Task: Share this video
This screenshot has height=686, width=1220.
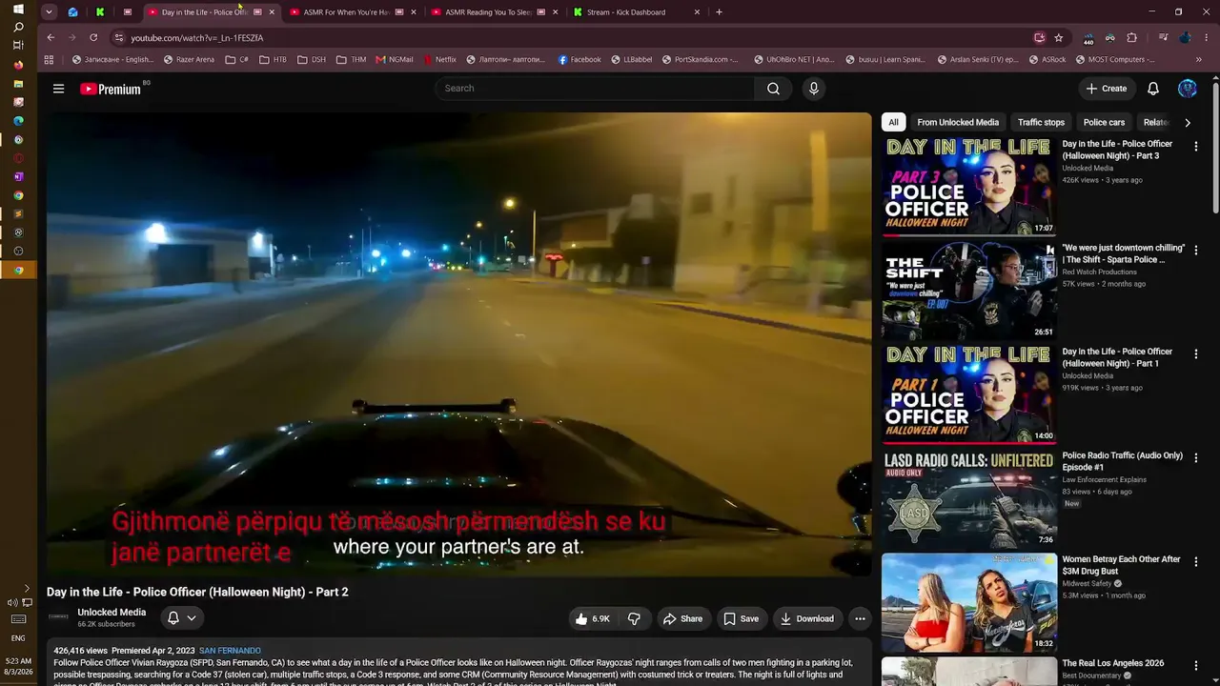Action: [x=682, y=619]
